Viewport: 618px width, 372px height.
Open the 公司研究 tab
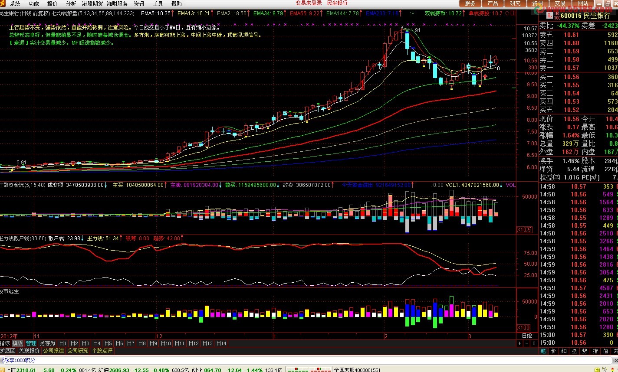pyautogui.click(x=78, y=351)
